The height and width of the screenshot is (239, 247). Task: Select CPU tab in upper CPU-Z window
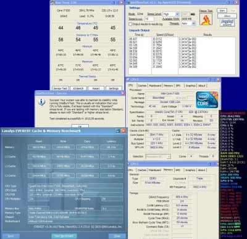tap(131, 85)
